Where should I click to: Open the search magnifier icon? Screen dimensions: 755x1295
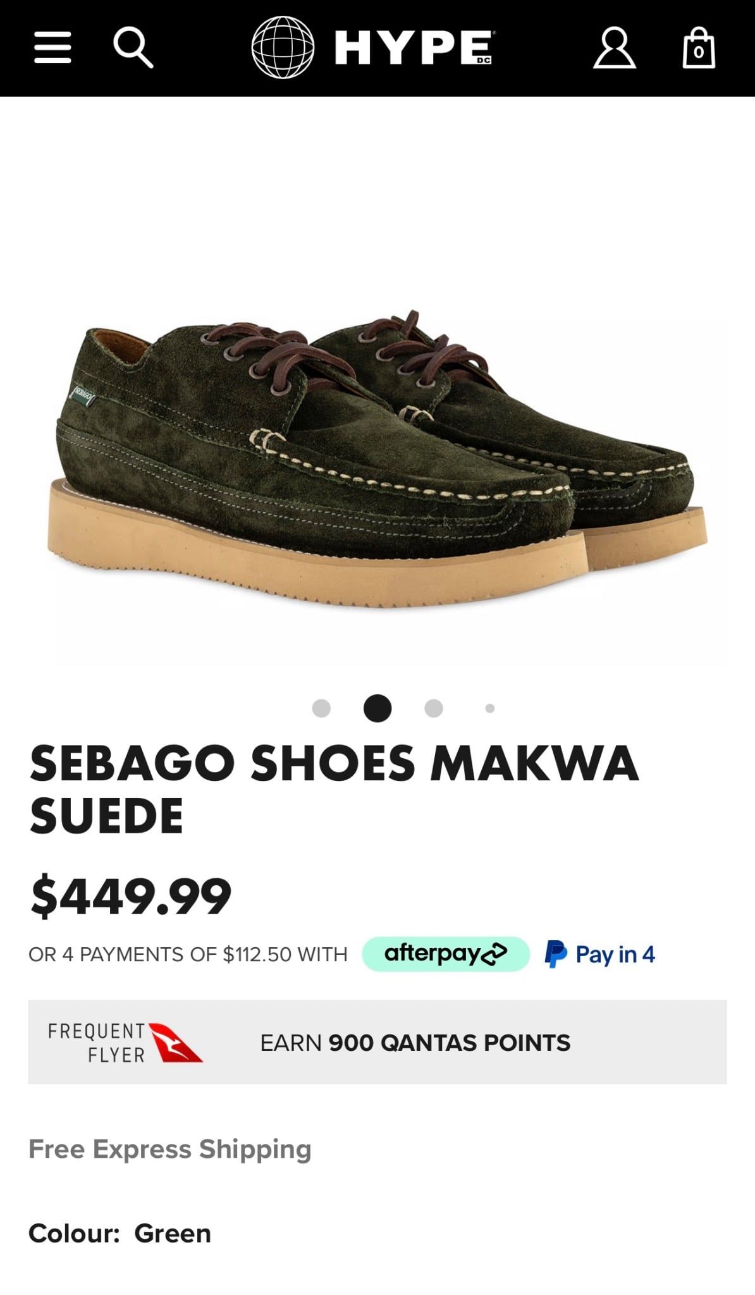133,48
